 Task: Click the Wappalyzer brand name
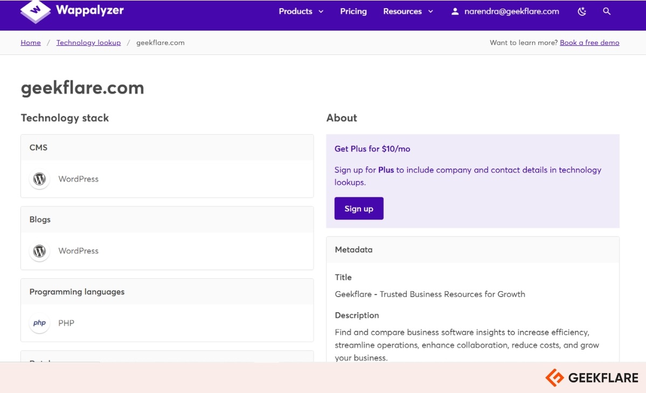[x=90, y=10]
